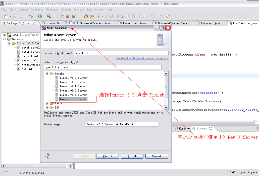This screenshot has width=259, height=176.
Task: Expand the obpm project node
Action: [x=5, y=35]
